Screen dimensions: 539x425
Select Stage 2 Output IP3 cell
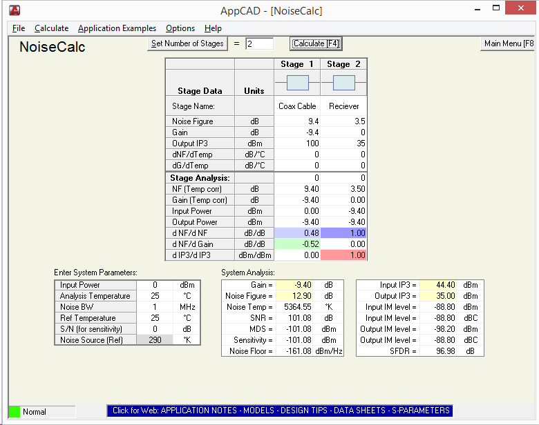(343, 144)
